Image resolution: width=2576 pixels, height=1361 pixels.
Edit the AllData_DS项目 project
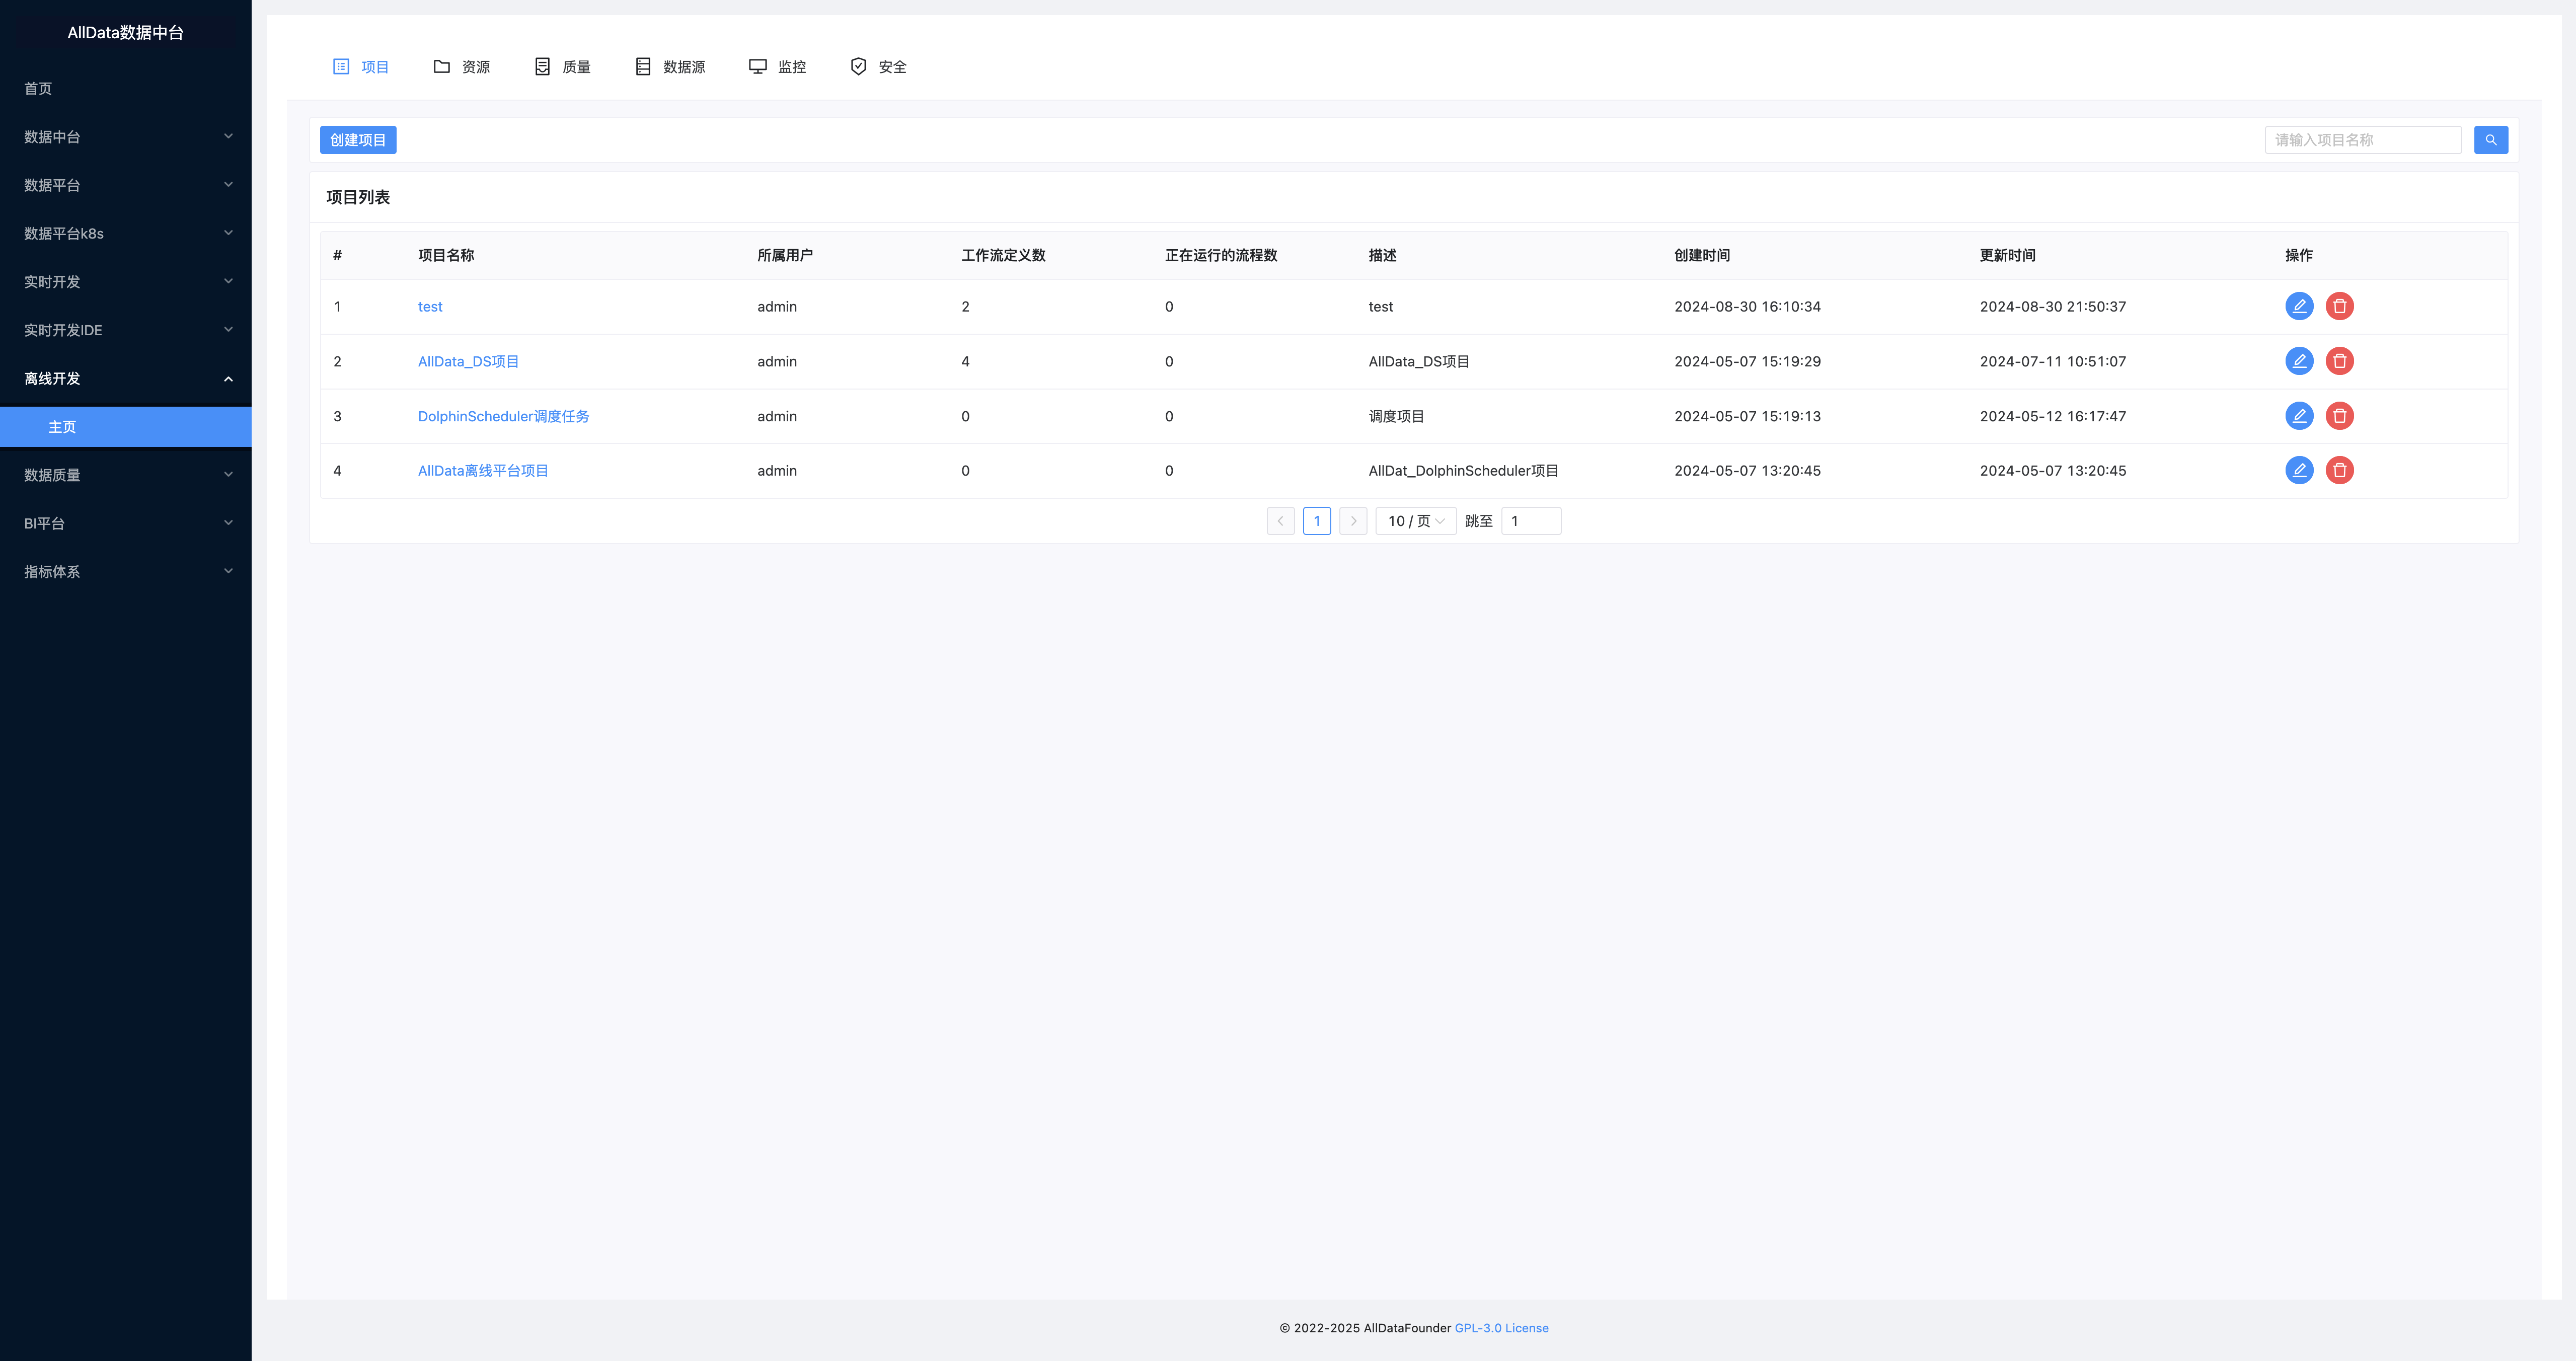pos(2299,361)
